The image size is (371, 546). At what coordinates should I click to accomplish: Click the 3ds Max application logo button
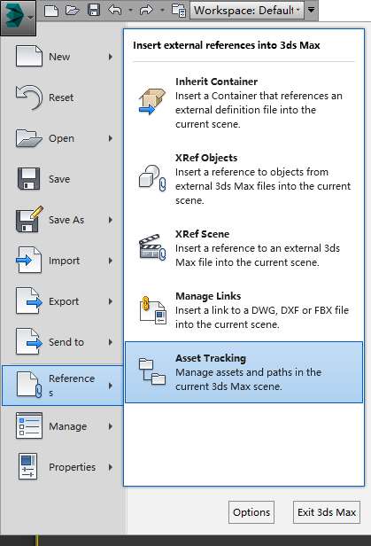[x=18, y=17]
